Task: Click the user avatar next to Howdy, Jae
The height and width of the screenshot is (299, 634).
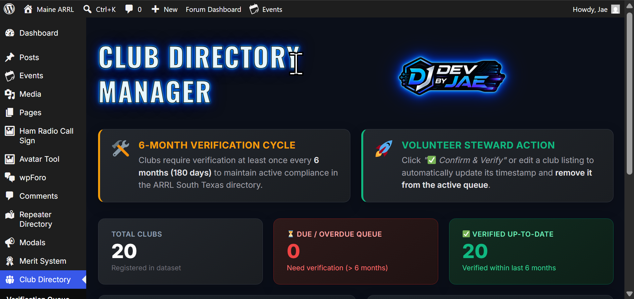Action: click(x=616, y=9)
